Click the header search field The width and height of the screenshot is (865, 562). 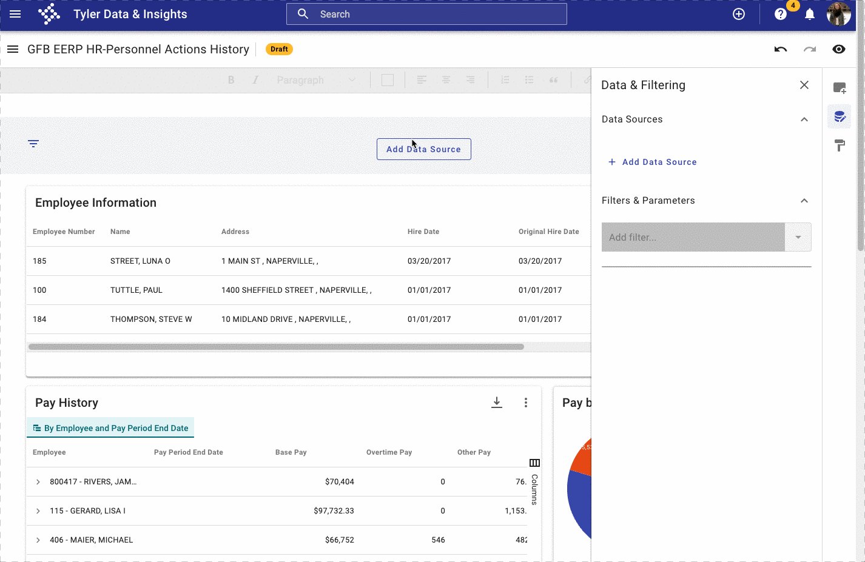pyautogui.click(x=426, y=14)
